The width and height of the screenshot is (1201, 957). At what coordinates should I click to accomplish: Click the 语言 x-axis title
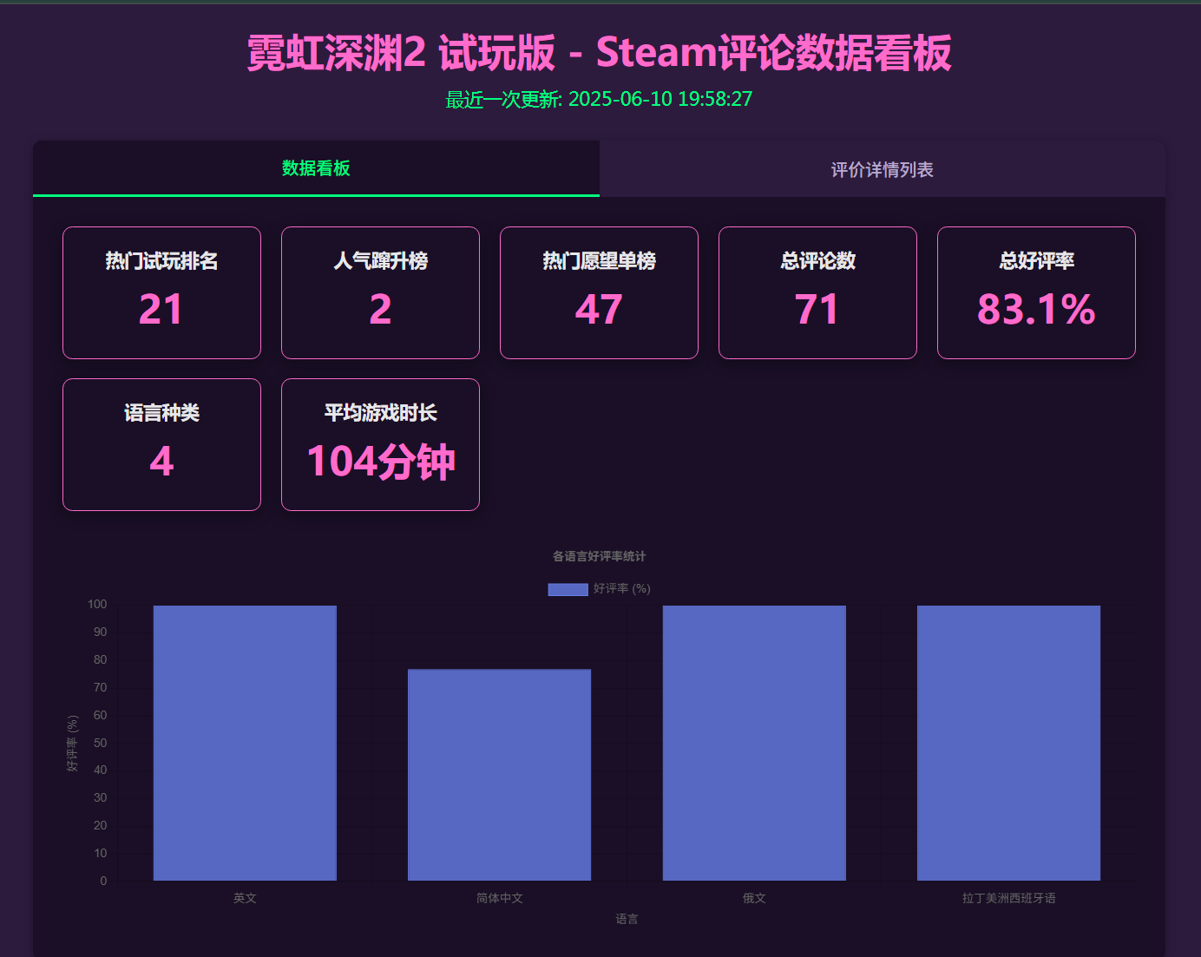pyautogui.click(x=627, y=919)
